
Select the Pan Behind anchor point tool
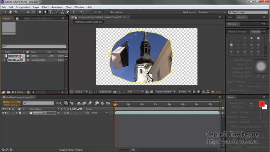(33, 12)
